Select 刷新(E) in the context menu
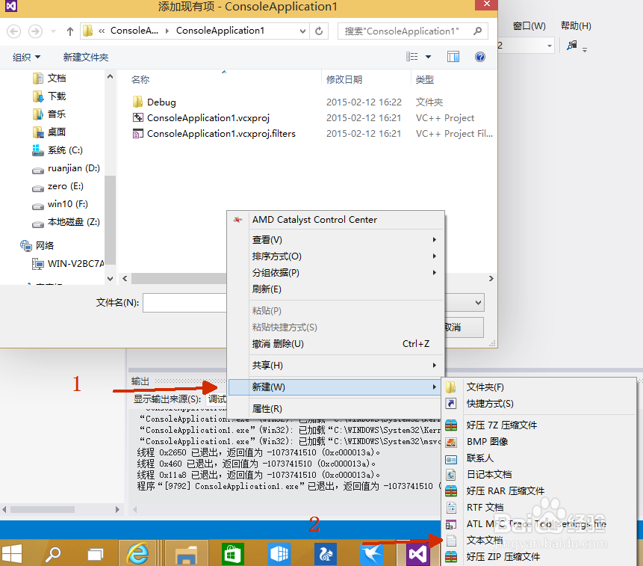The width and height of the screenshot is (643, 566). 335,289
